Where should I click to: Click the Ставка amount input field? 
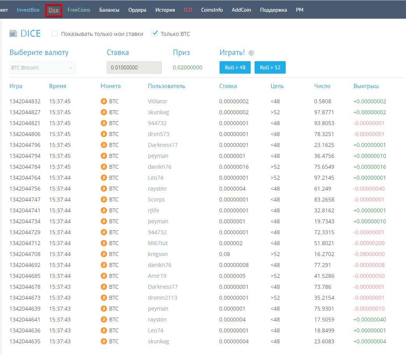134,67
